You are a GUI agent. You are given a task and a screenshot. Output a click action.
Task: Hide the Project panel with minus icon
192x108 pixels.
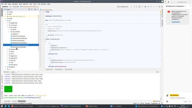pyautogui.click(x=37, y=9)
